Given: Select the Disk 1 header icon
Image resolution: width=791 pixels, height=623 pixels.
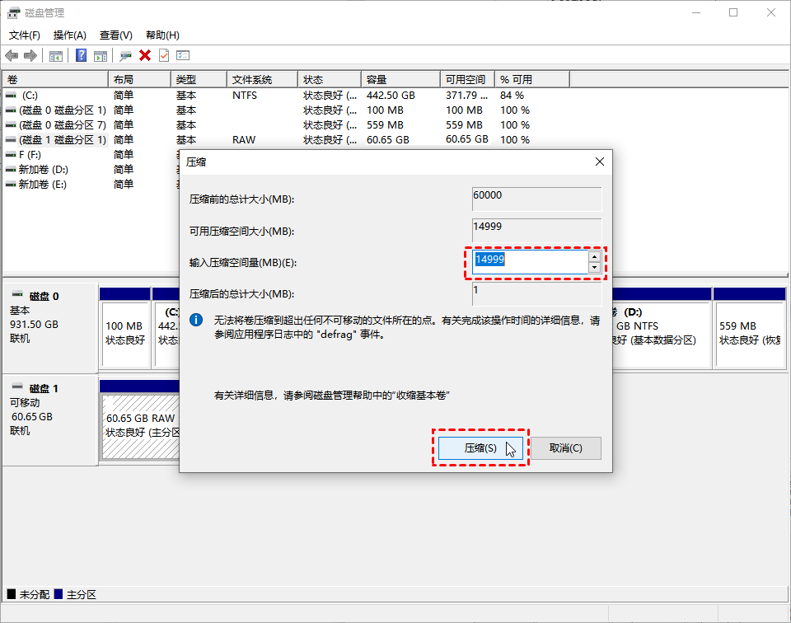Looking at the screenshot, I should pos(17,386).
